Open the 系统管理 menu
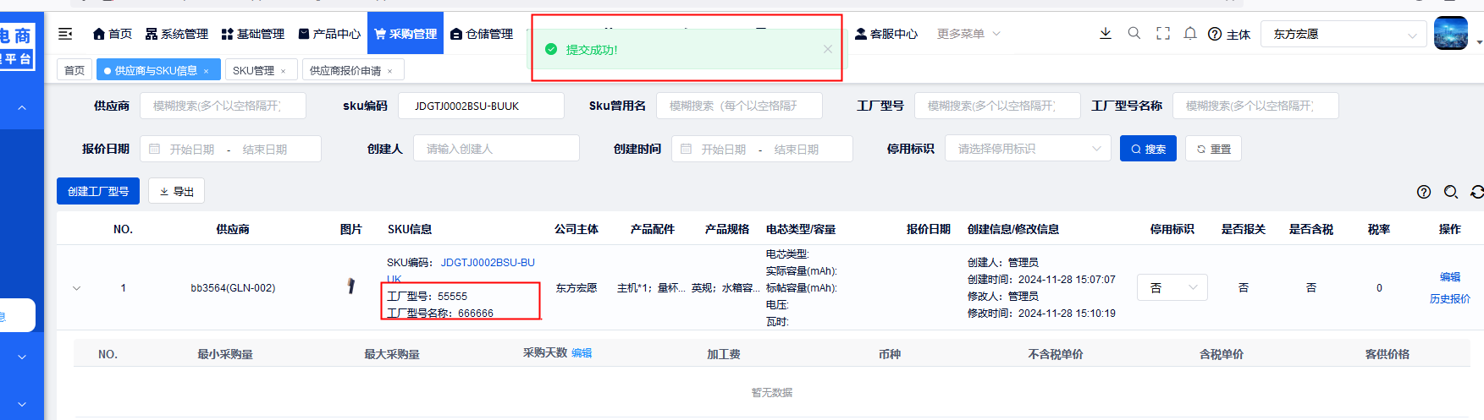 [176, 34]
